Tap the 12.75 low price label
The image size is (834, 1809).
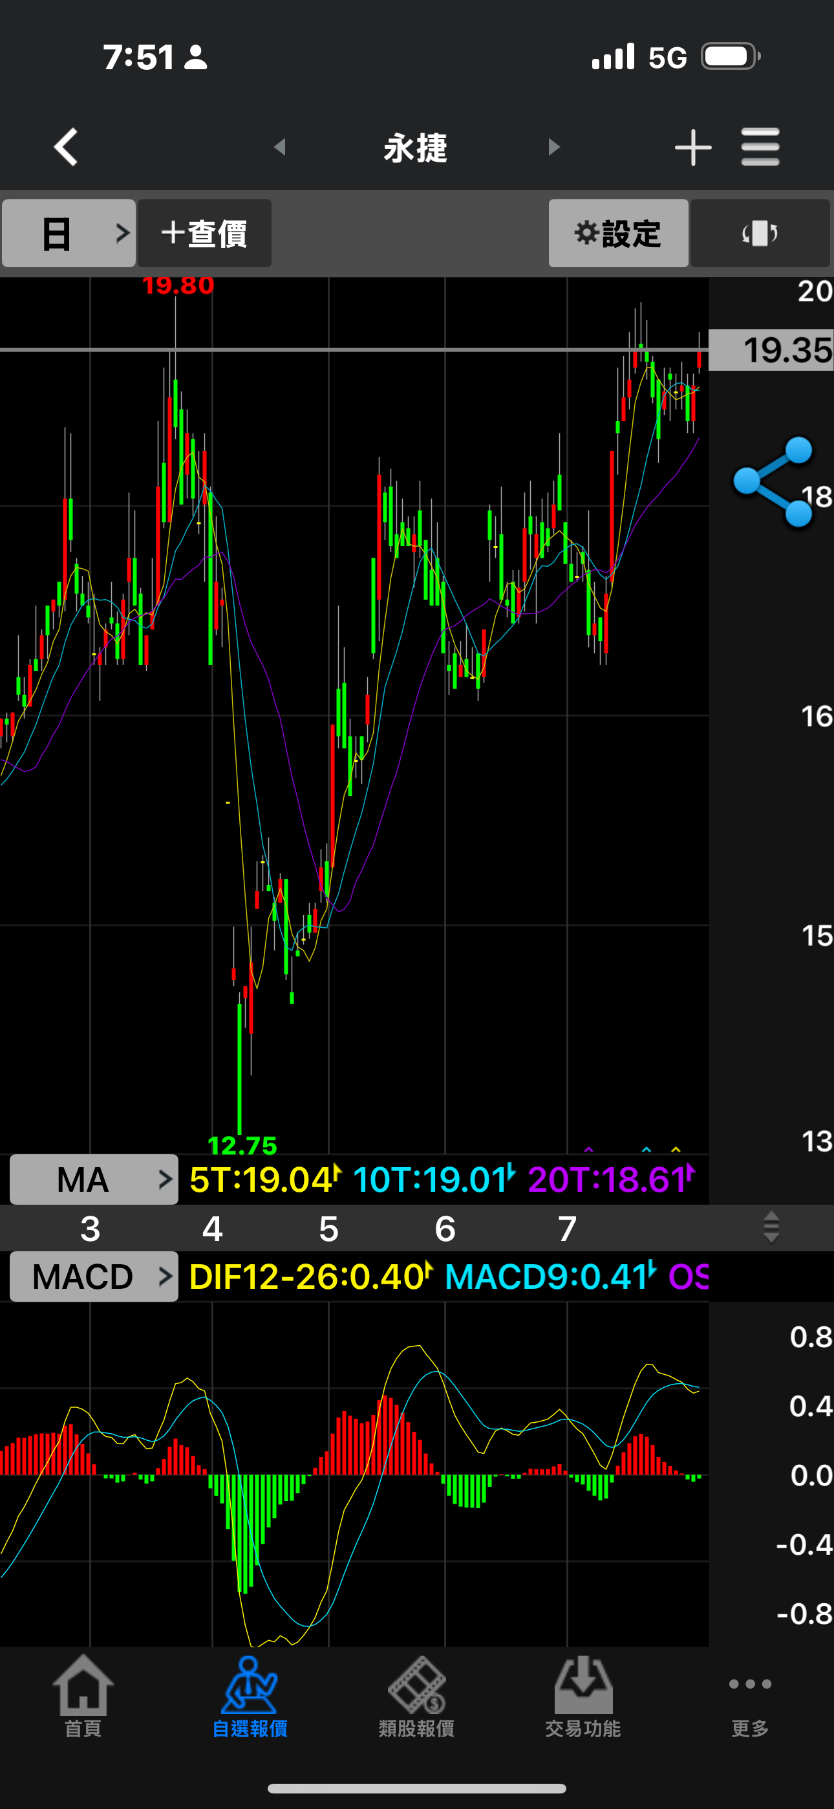point(242,1145)
